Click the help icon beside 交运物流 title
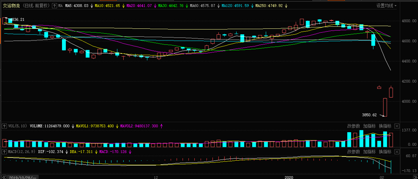The width and height of the screenshot is (418, 179). click(54, 6)
